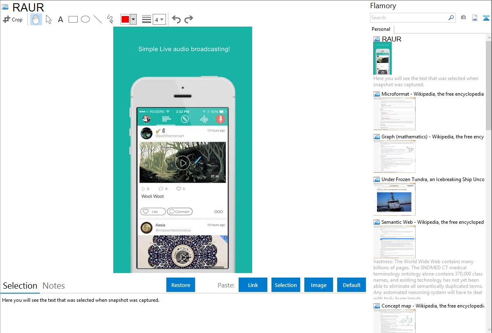Viewport: 492px width, 333px height.
Task: Open the Microformat Wikipedia snapshot thumbnail
Action: pos(394,114)
